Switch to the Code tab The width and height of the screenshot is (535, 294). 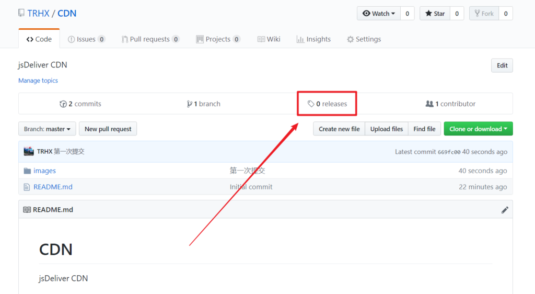tap(39, 39)
